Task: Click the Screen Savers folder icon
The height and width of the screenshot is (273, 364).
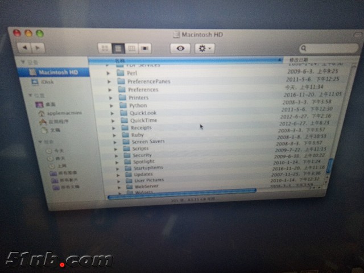Action: [x=126, y=142]
